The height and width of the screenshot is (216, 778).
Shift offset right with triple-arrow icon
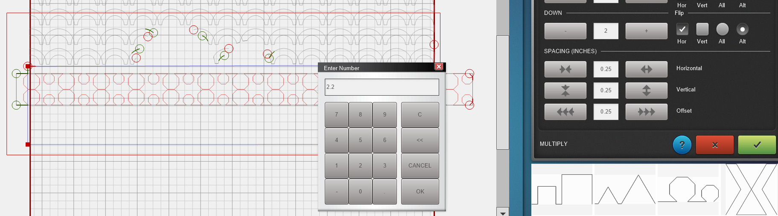[x=646, y=112]
